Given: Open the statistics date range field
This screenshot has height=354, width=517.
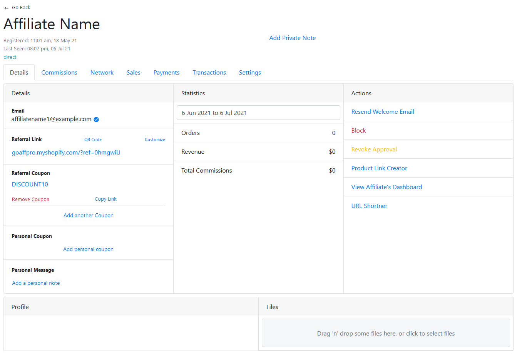Looking at the screenshot, I should point(258,113).
